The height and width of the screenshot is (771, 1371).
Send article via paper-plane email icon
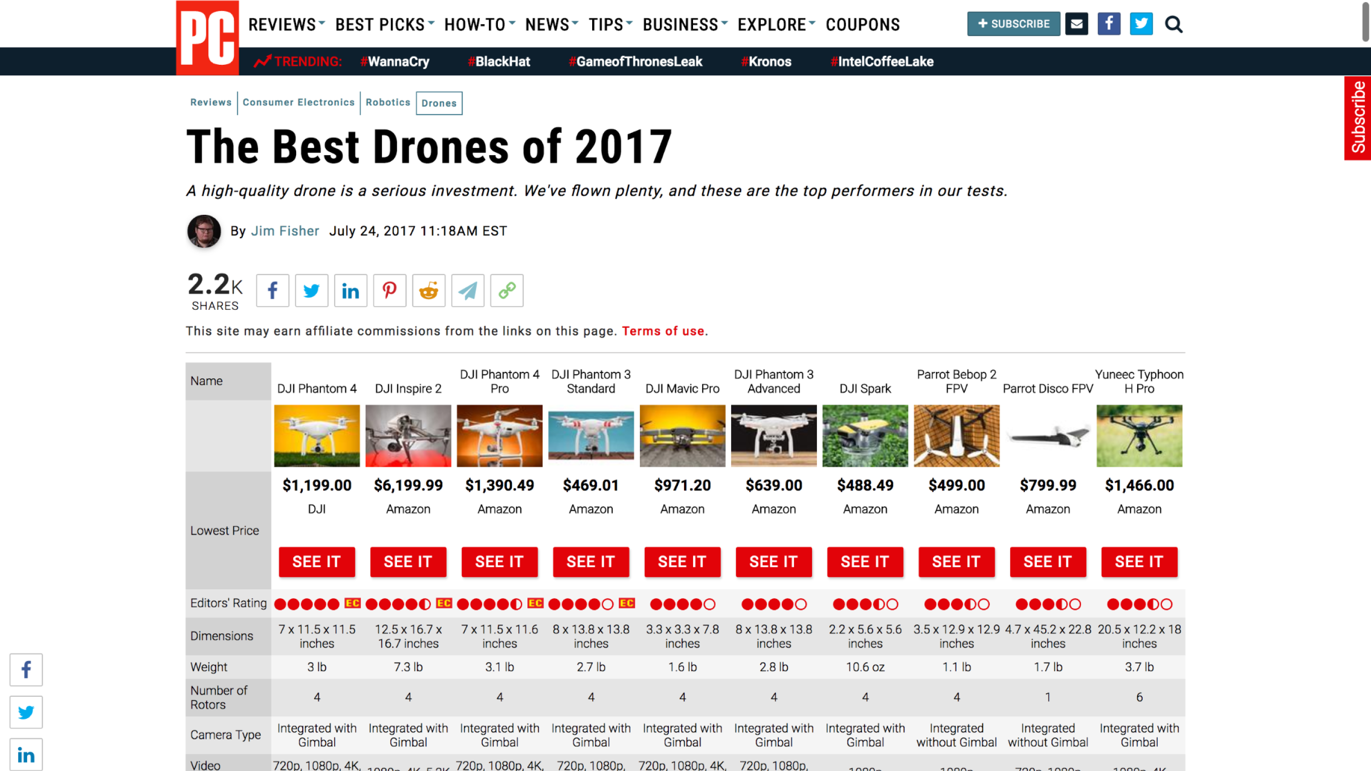tap(468, 291)
